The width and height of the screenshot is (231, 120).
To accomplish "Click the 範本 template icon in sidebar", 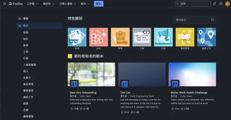I will (x=19, y=26).
